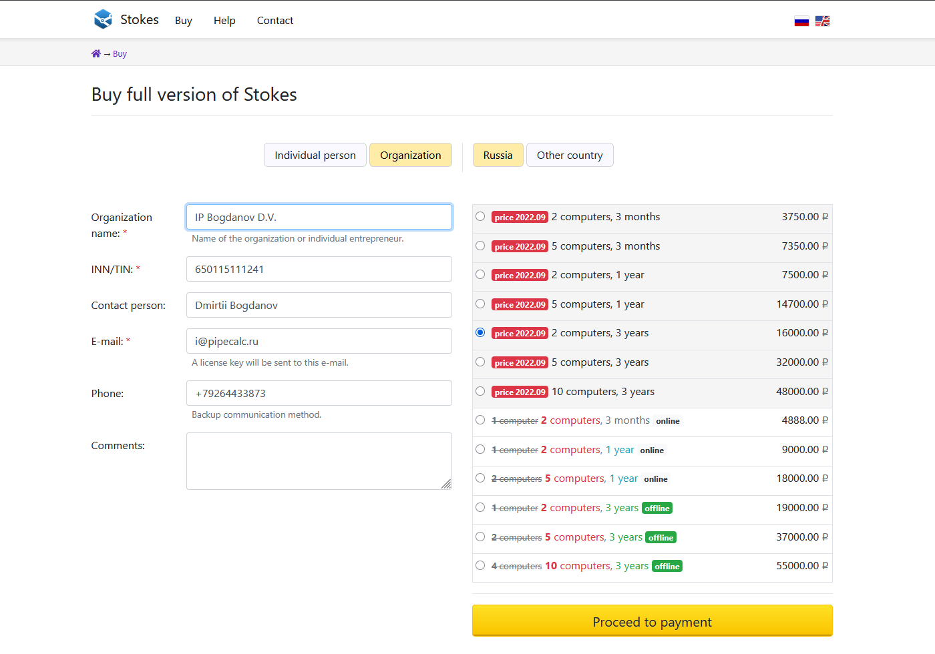935x654 pixels.
Task: Click the Buy breadcrumb link
Action: (120, 54)
